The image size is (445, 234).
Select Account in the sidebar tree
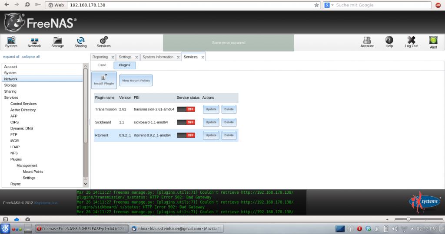[11, 67]
